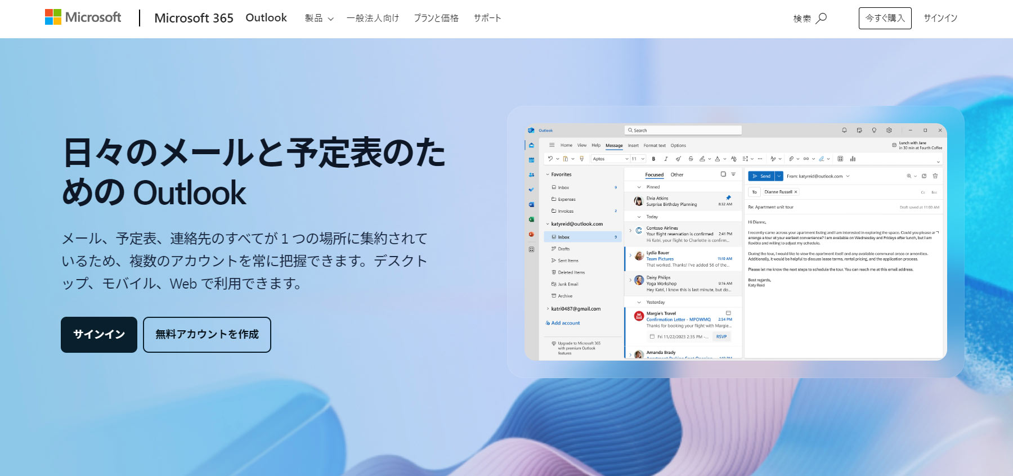
Task: Open the lightbulb tips icon in title bar
Action: pos(874,130)
